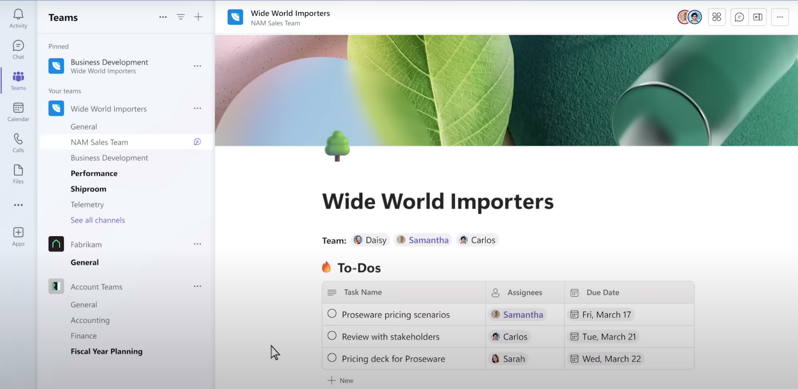Open the Calendar app
The width and height of the screenshot is (798, 389).
click(18, 112)
